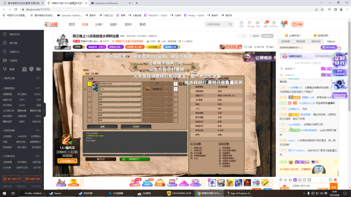Reload the page with browser refresh
This screenshot has height=197, width=351.
click(16, 9)
